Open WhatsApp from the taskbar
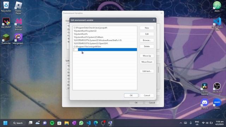Image resolution: width=226 pixels, height=127 pixels. point(81,123)
